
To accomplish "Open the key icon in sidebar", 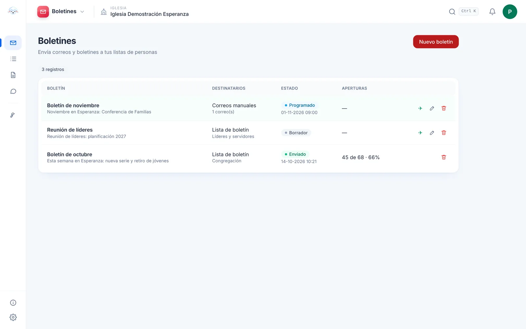I will point(12,115).
